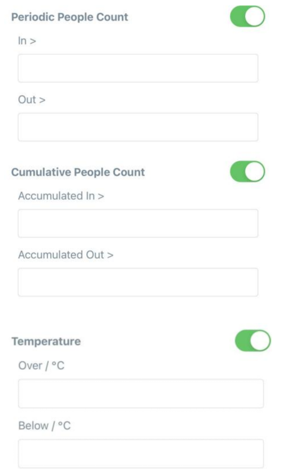Viewport: 282px width, 473px height.
Task: Click the periodic In threshold input field
Action: pyautogui.click(x=138, y=68)
